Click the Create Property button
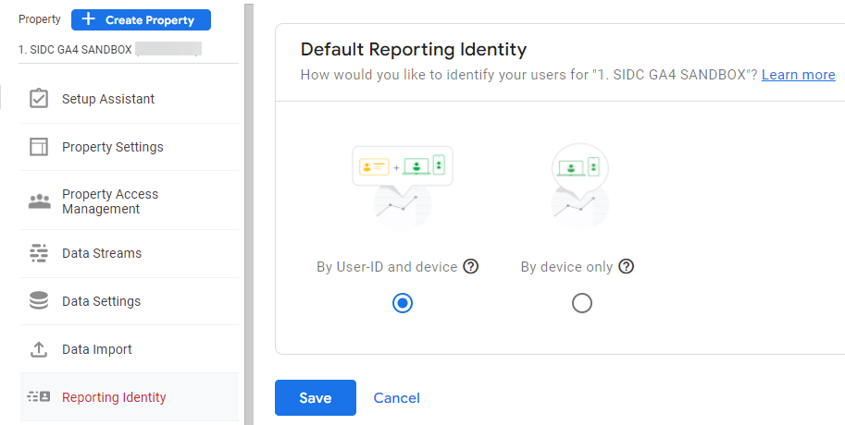 click(x=141, y=19)
